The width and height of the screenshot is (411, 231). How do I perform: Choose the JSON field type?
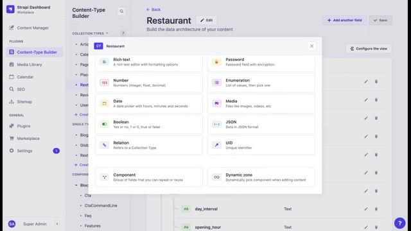[261, 124]
